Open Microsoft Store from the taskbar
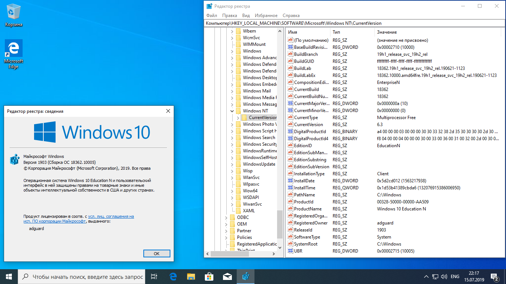506x284 pixels. (209, 277)
